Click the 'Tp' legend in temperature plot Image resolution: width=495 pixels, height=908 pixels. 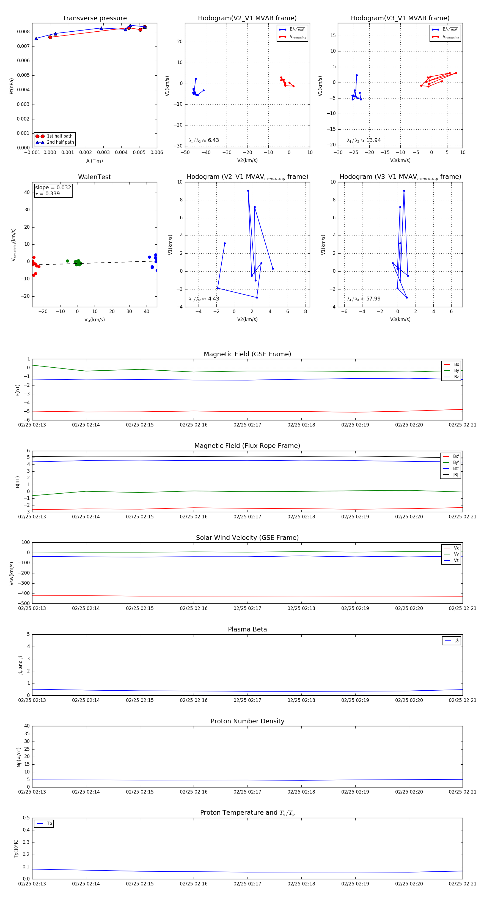click(x=44, y=824)
